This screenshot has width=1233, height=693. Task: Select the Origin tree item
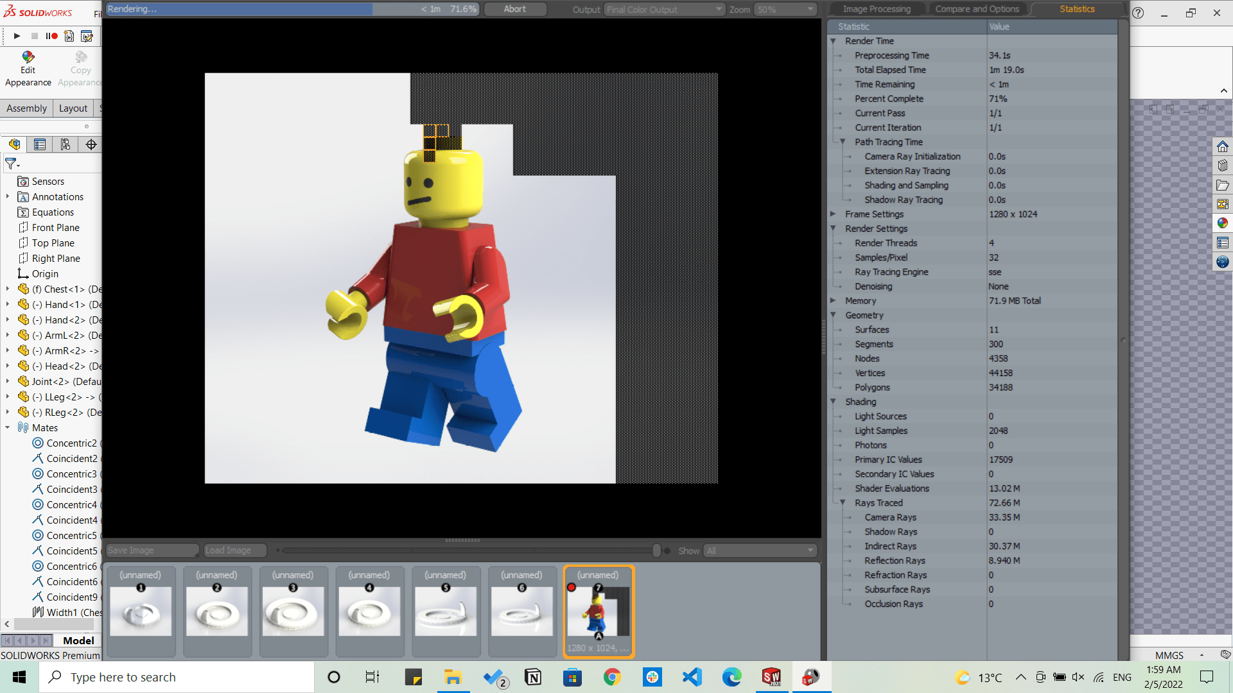click(x=39, y=274)
